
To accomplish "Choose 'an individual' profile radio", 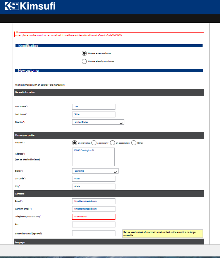I will click(74, 143).
